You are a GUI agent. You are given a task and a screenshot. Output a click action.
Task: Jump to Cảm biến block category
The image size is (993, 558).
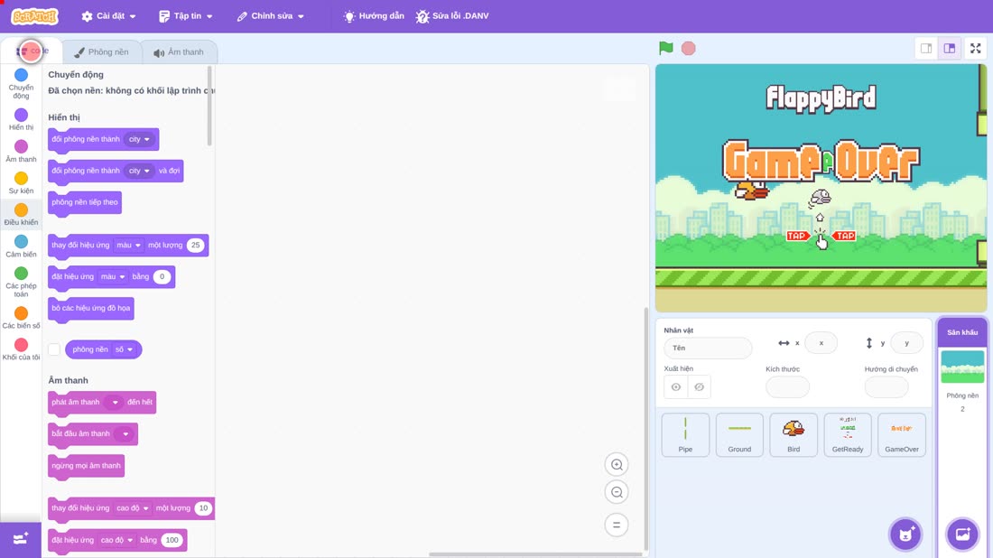[x=21, y=246]
